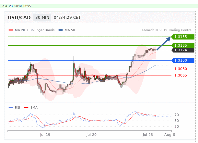Click the USD/CAD pair title

coord(19,18)
